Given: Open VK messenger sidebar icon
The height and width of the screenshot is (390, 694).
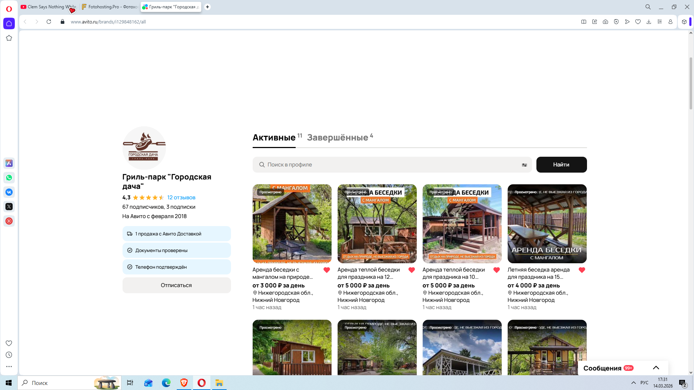Looking at the screenshot, I should click(x=9, y=192).
